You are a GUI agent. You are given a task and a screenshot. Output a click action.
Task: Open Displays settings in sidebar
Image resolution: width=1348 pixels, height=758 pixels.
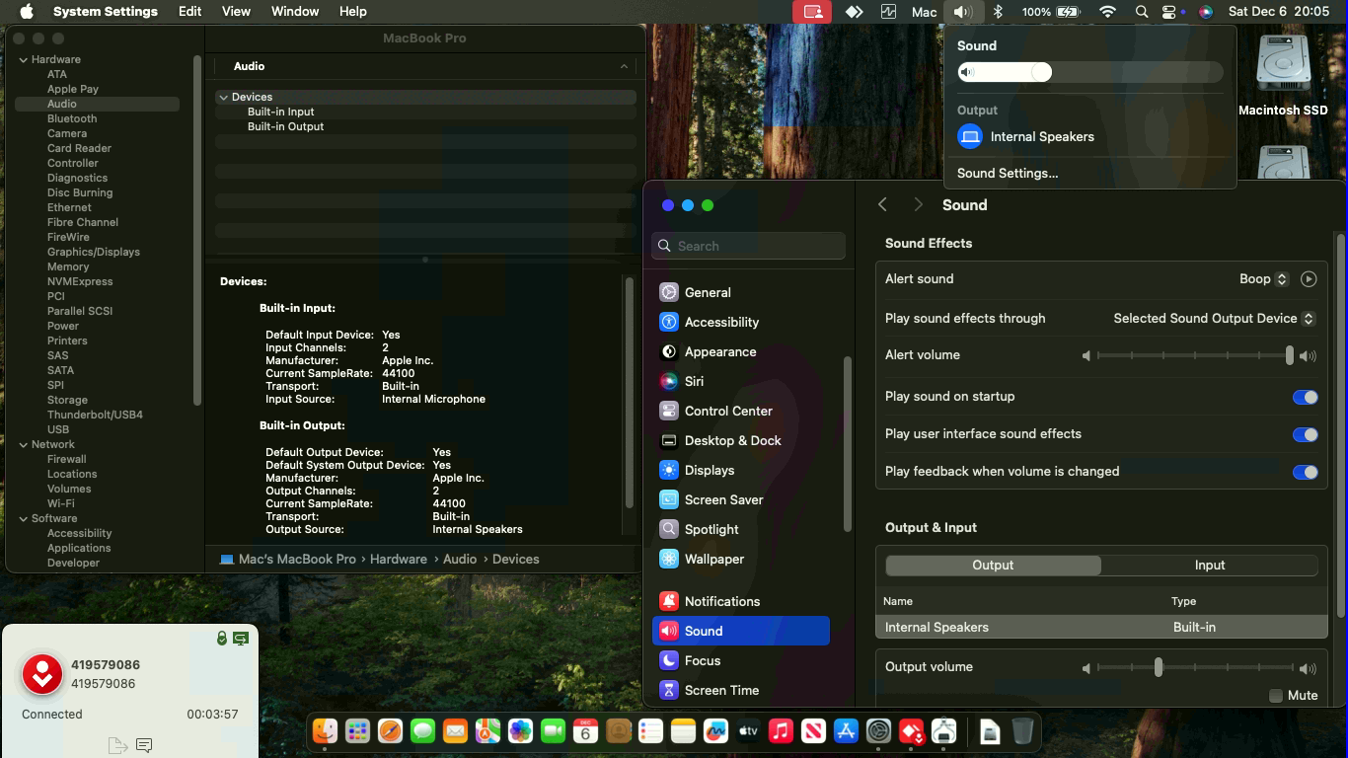[710, 470]
